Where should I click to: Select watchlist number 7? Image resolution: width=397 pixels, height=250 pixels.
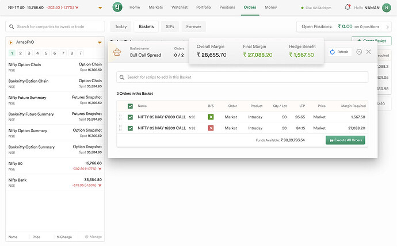pyautogui.click(x=63, y=53)
